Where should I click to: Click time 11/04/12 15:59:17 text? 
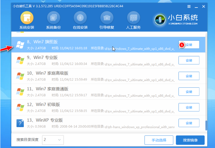pyautogui.click(x=73, y=95)
